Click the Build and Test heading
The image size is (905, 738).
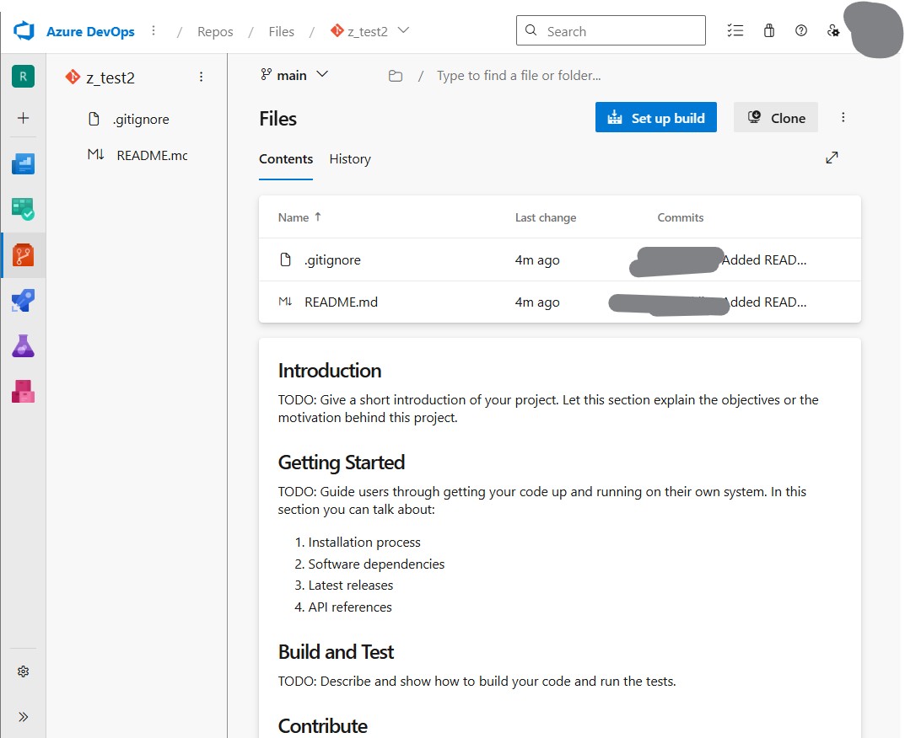coord(336,652)
